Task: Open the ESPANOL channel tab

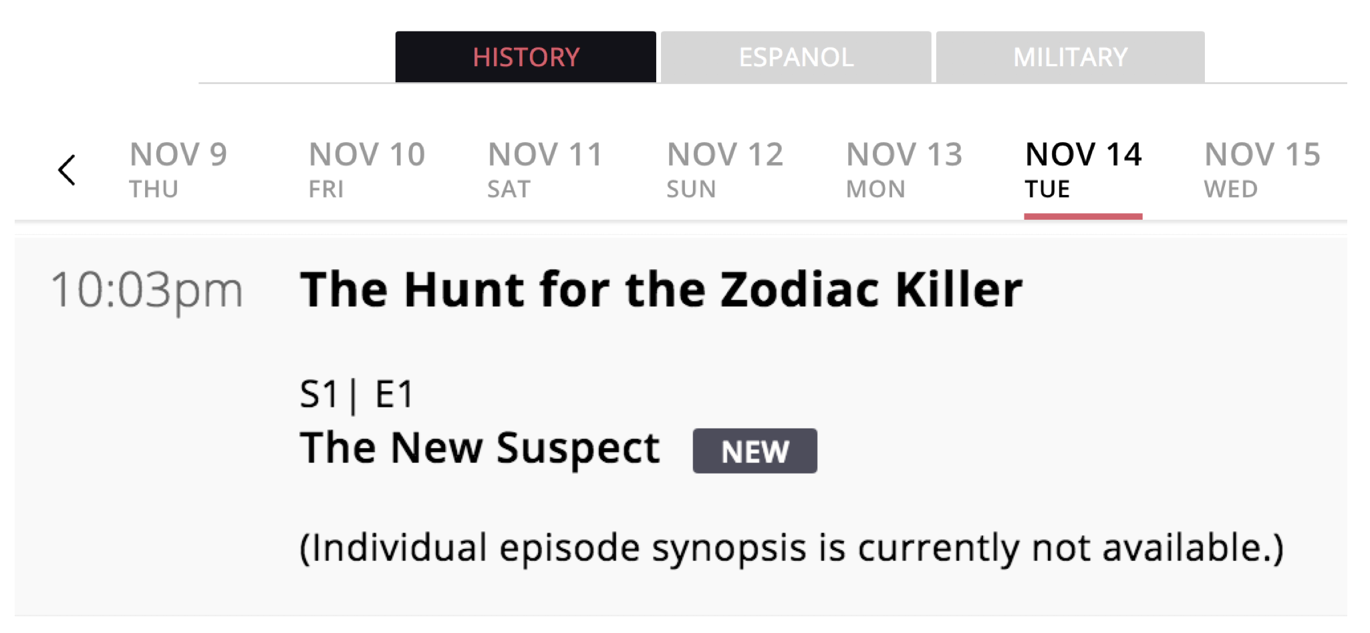Action: [796, 57]
